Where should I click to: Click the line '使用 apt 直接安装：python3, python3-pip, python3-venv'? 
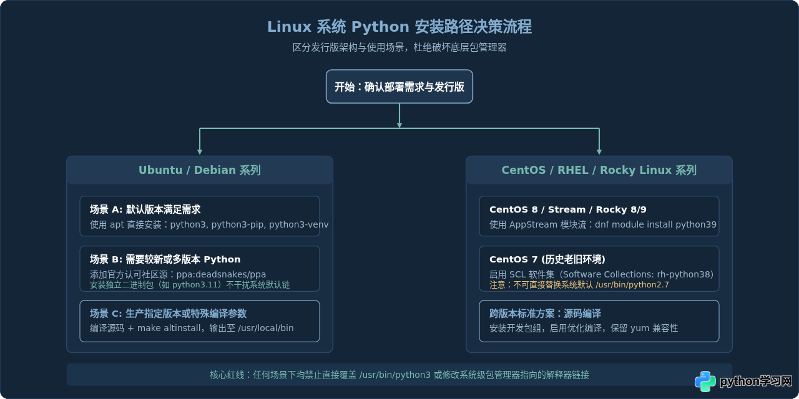[209, 224]
